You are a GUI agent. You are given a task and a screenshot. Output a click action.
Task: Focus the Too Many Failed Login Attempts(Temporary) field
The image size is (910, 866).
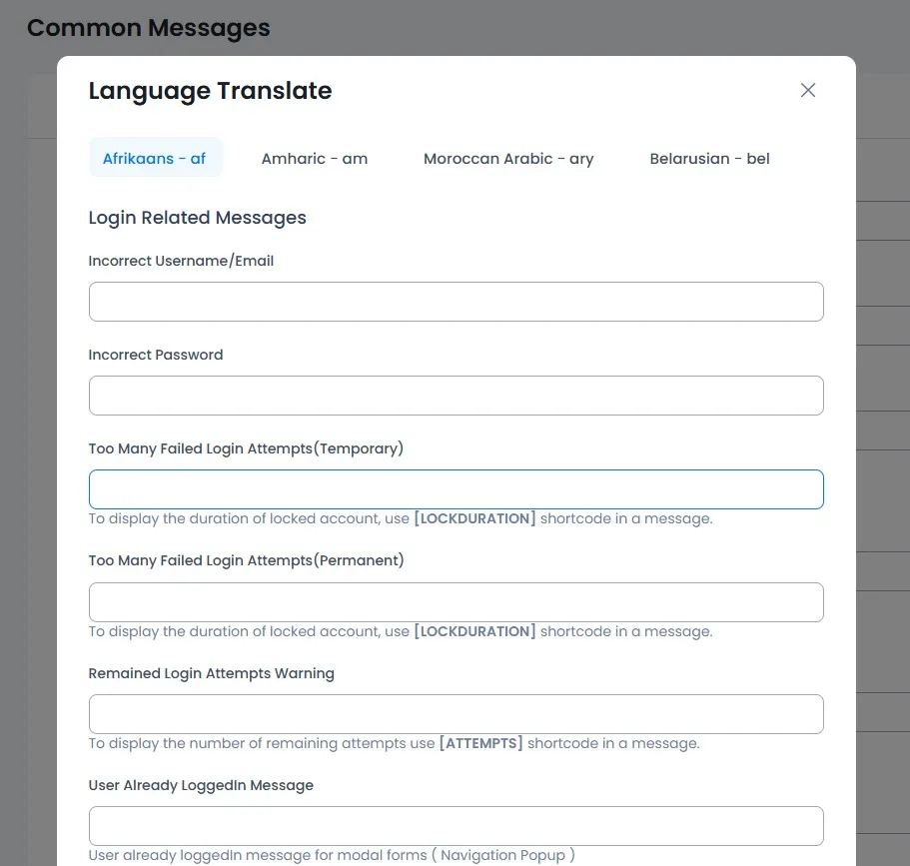455,488
